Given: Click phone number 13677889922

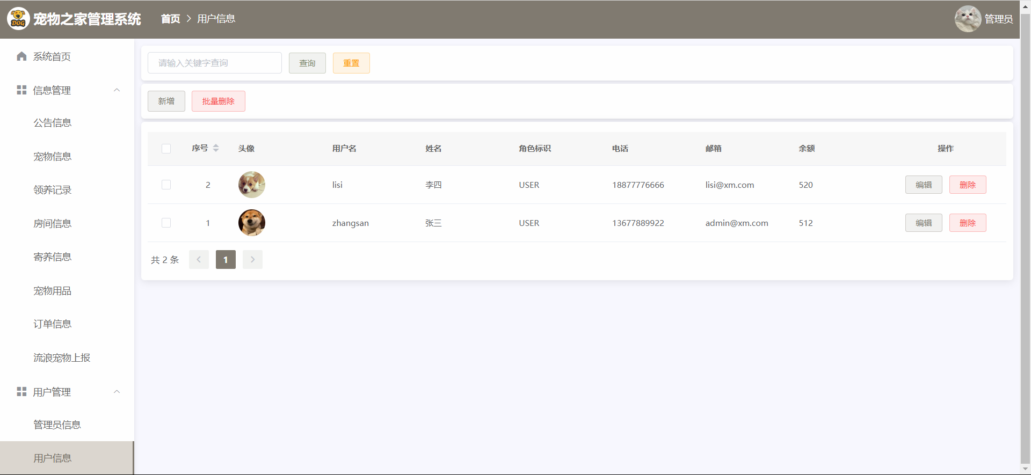Looking at the screenshot, I should [x=638, y=223].
